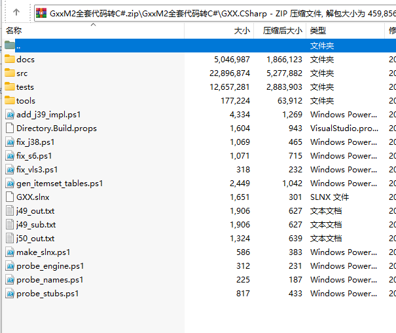Click the make_slnx.ps1 script icon
Viewport: 396px width, 333px height.
(10, 252)
